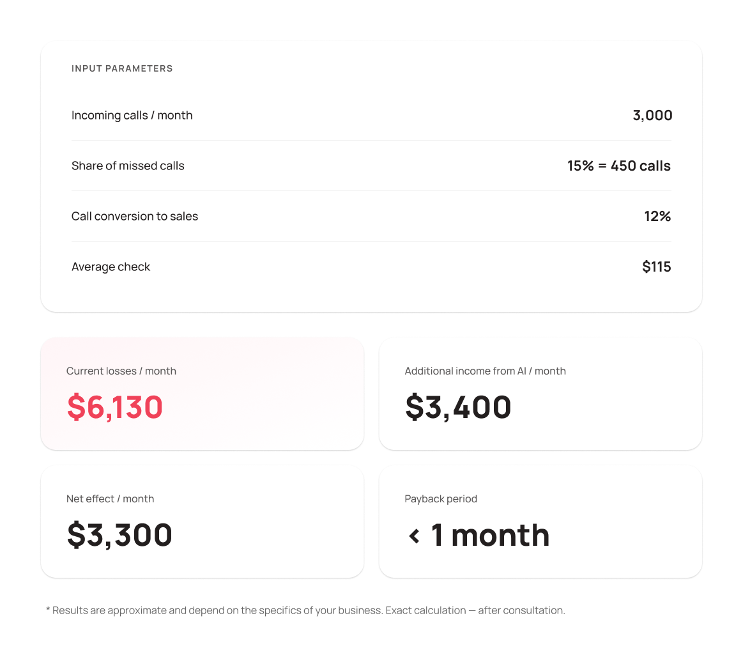Select the Average check label

click(111, 267)
